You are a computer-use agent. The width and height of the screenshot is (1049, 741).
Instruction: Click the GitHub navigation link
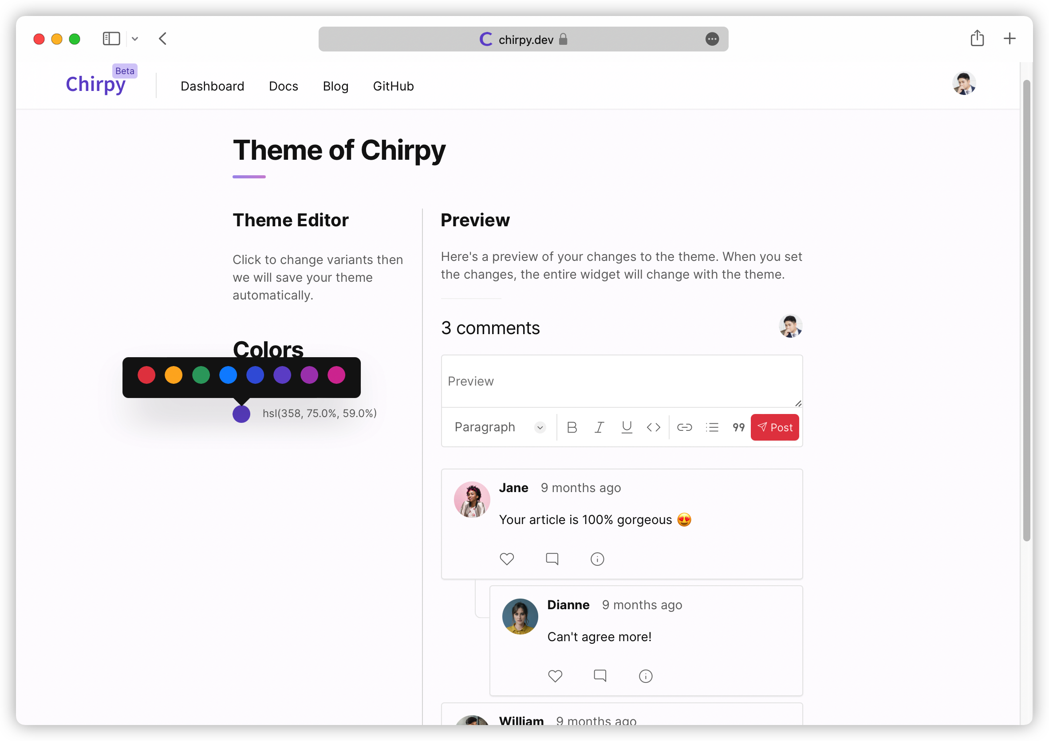point(394,86)
